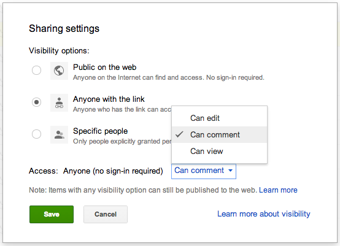Select the Anyone with the link radio button
Viewport: 340px width, 246px height.
pyautogui.click(x=36, y=102)
